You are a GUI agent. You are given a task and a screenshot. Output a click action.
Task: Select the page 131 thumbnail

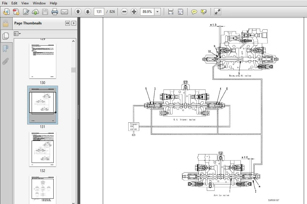[x=42, y=105]
